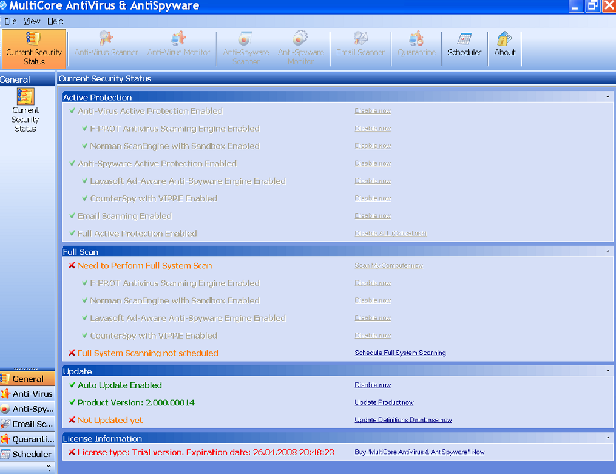616x474 pixels.
Task: Click Disable ALL (Critical risk) link
Action: [390, 233]
